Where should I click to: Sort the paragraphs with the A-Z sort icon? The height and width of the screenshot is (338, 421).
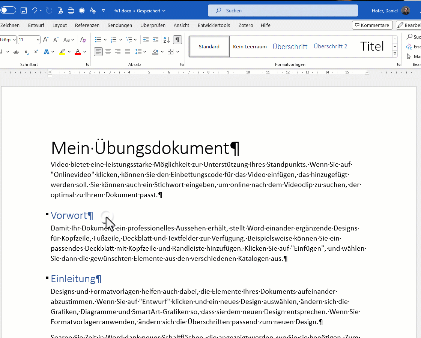[167, 40]
